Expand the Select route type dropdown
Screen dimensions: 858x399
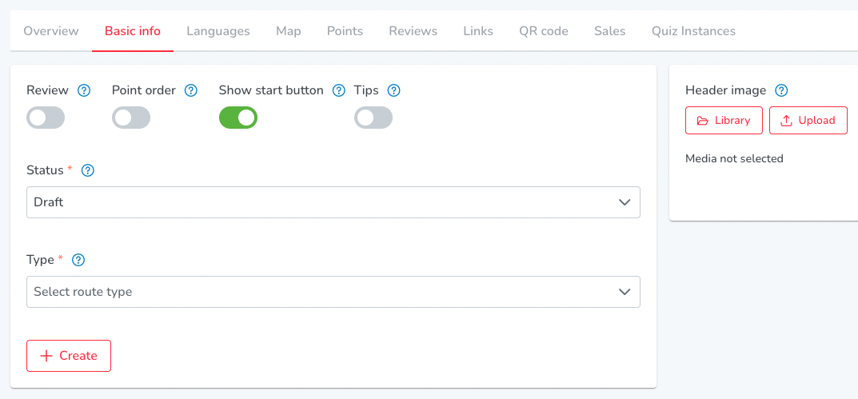click(333, 292)
